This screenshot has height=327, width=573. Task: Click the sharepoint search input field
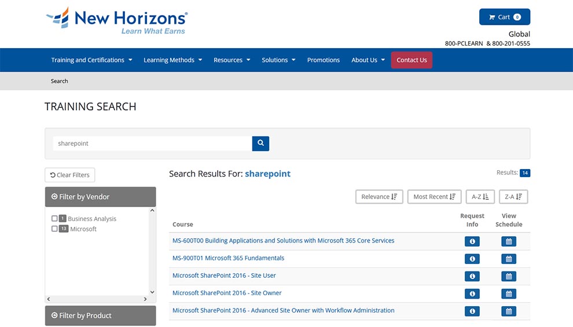[152, 144]
